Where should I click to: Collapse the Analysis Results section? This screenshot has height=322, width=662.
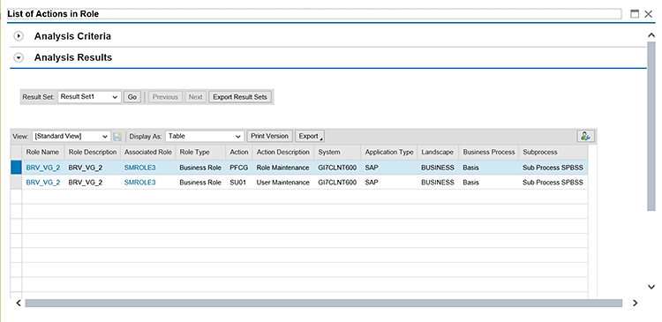19,57
